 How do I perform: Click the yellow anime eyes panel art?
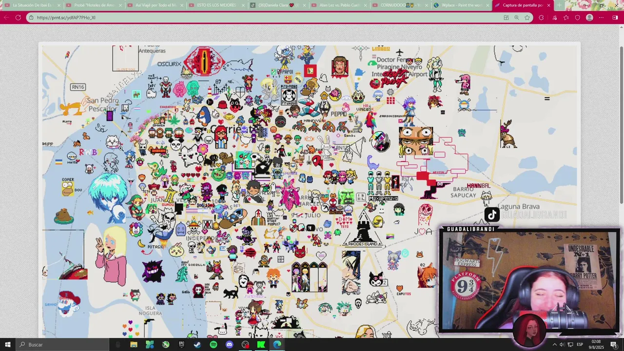tap(416, 141)
